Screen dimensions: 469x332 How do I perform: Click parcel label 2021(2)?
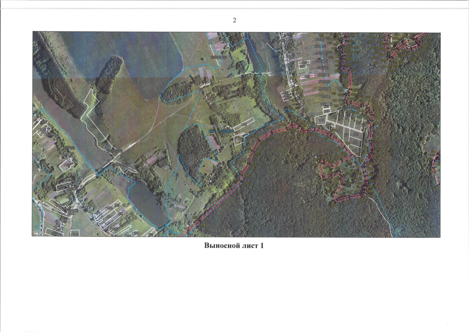pos(121,165)
